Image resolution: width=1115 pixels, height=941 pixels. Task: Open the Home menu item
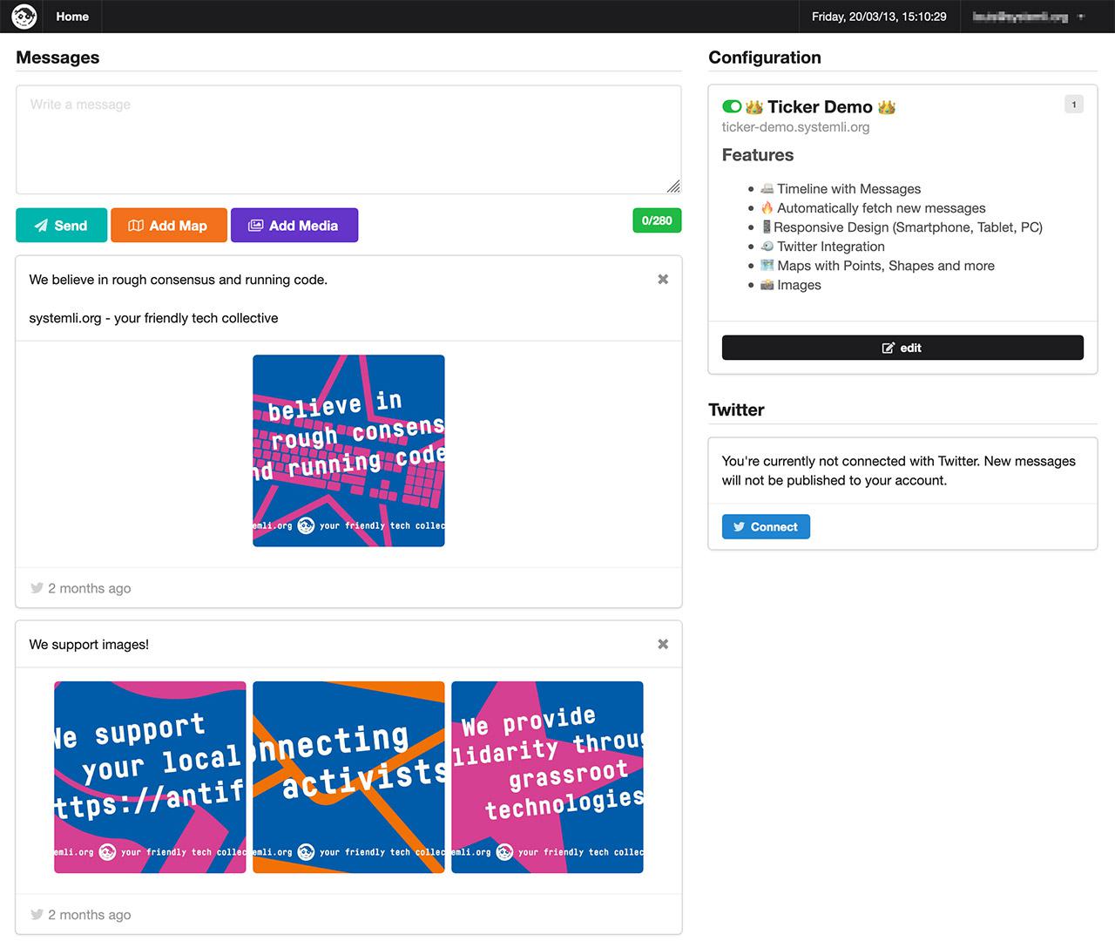[72, 17]
